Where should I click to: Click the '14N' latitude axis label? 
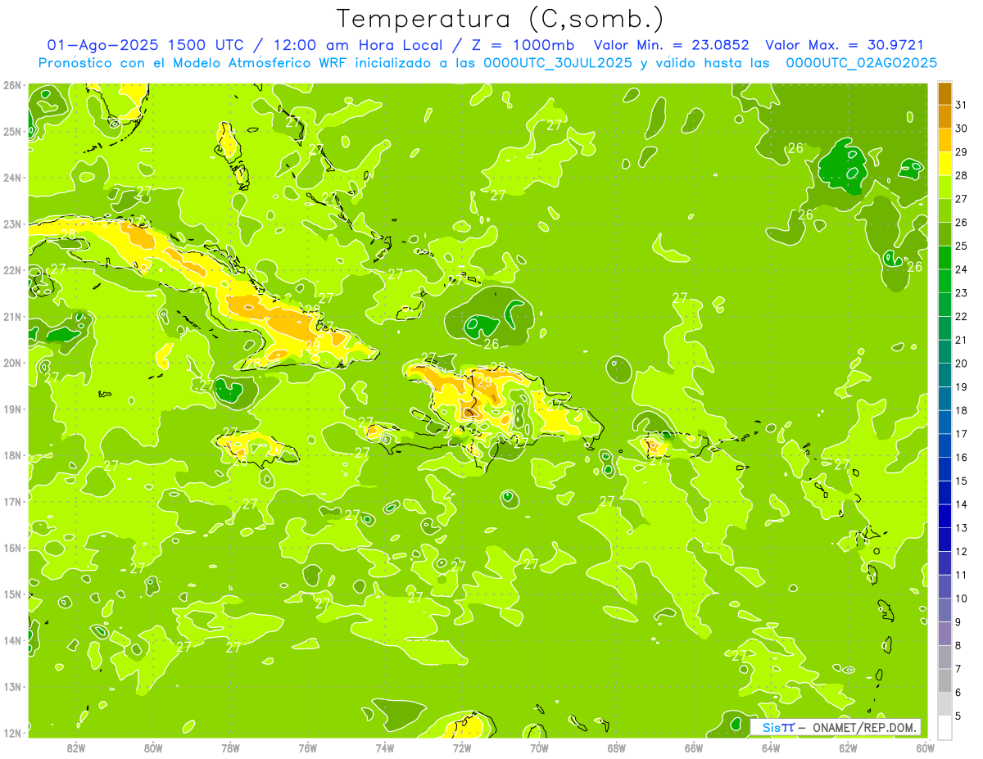[12, 640]
